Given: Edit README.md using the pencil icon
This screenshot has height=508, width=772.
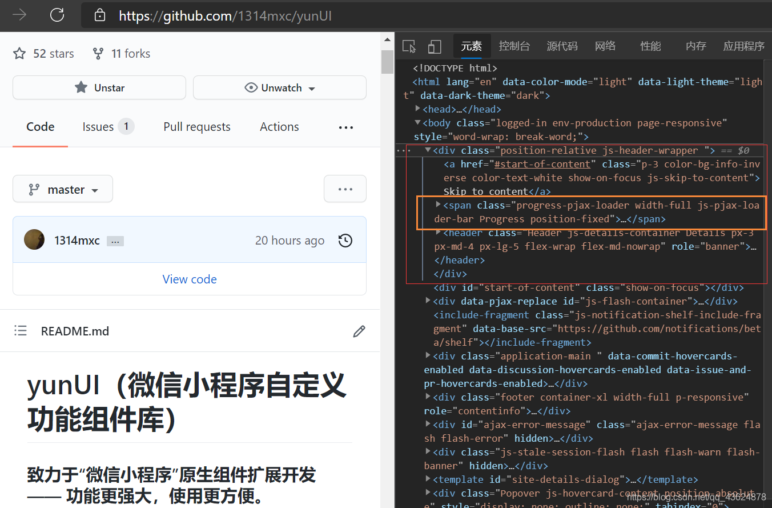Looking at the screenshot, I should point(359,331).
